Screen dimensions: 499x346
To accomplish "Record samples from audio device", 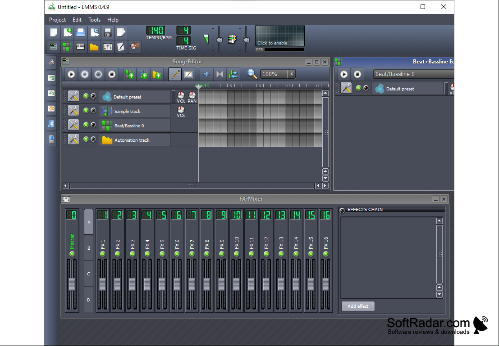I will [85, 74].
